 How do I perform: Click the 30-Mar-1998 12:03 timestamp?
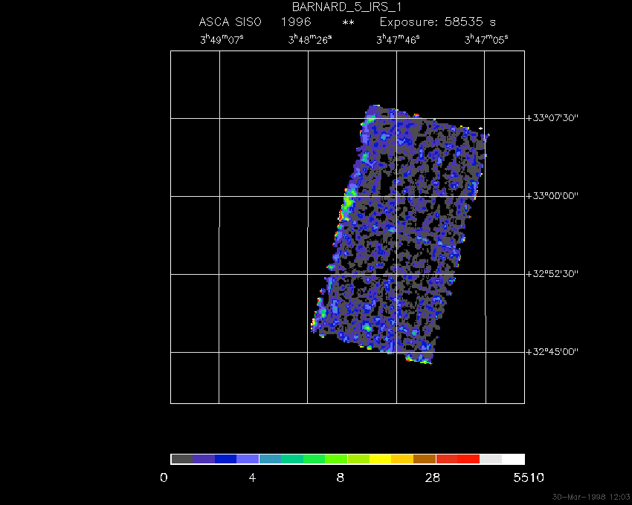(591, 497)
